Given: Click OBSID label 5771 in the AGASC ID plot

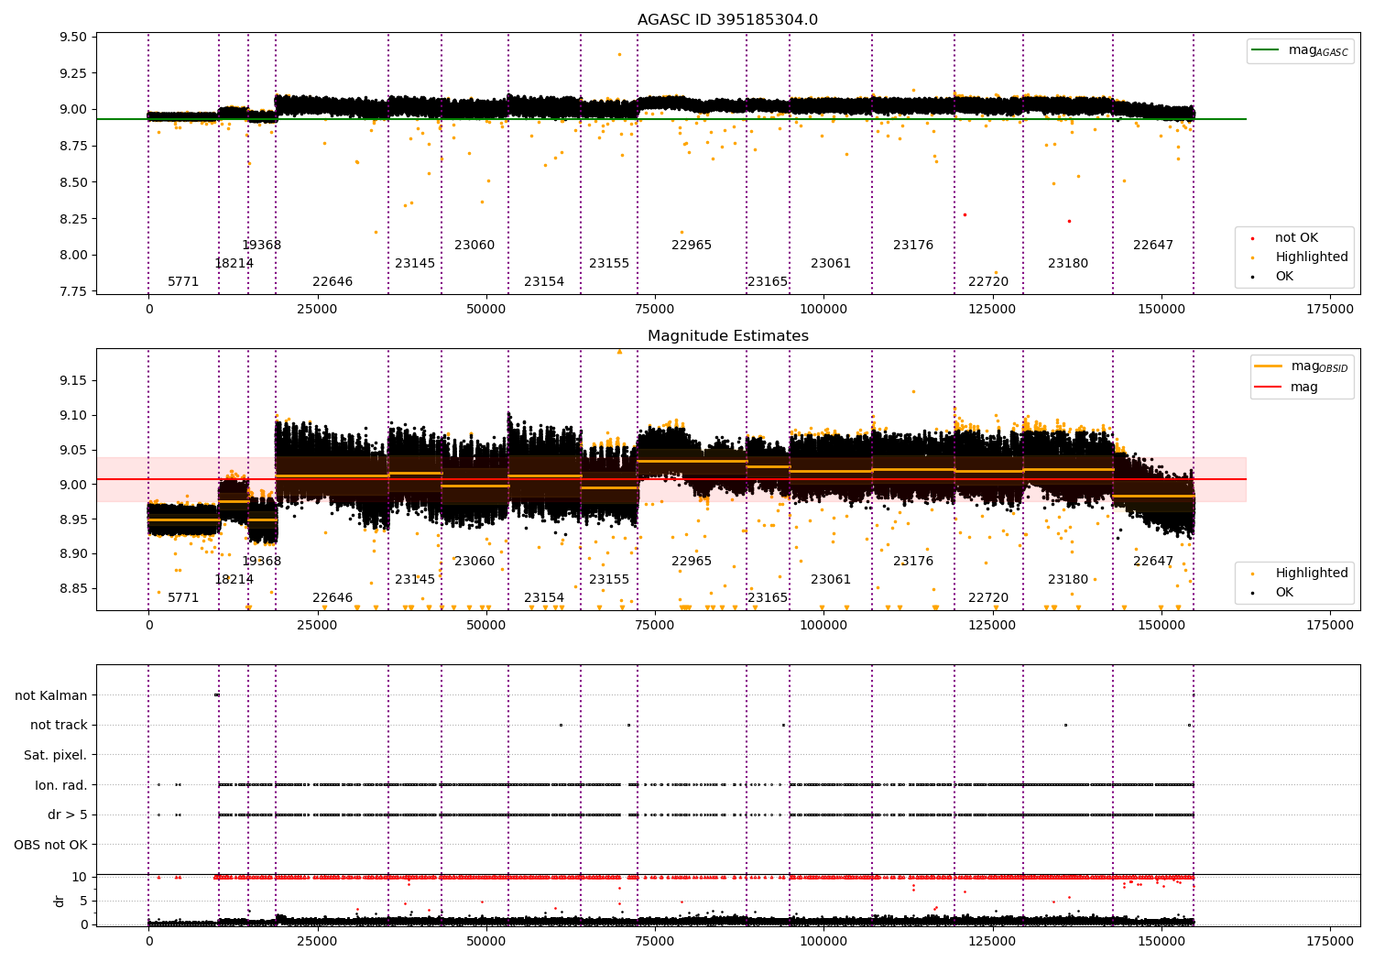Looking at the screenshot, I should [183, 282].
